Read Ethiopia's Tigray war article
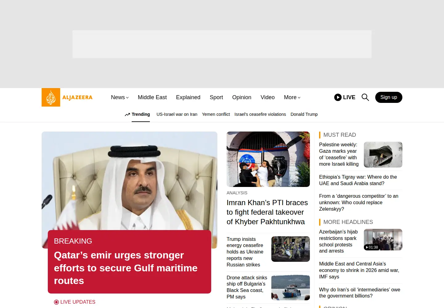Screen dimensions: 444x308 coord(358,180)
